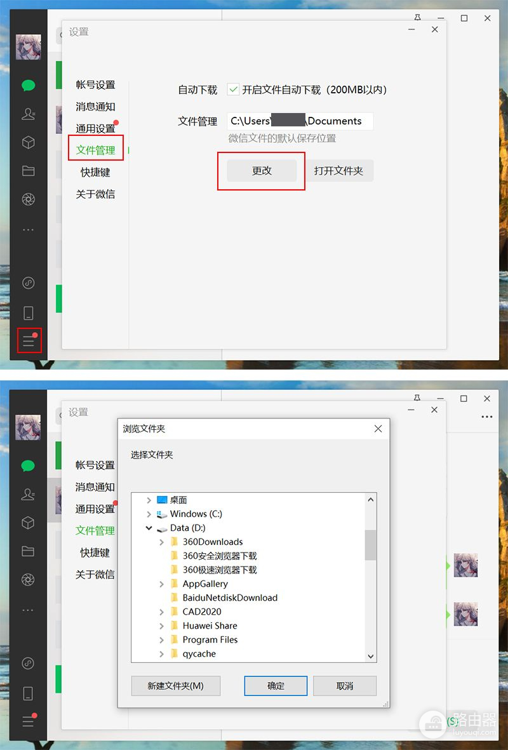Click the file path field showing Documents
The width and height of the screenshot is (508, 750).
coord(300,121)
